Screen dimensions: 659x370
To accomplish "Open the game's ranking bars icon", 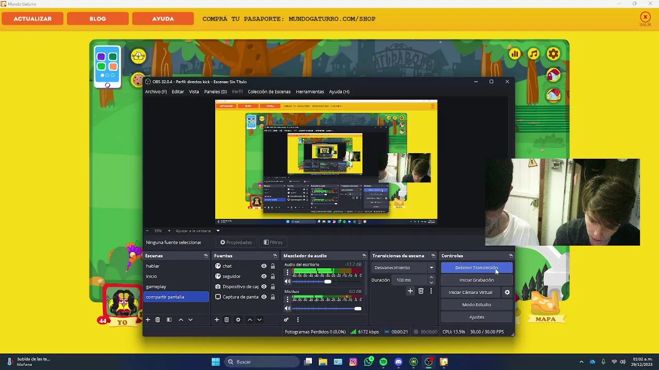I will click(515, 54).
